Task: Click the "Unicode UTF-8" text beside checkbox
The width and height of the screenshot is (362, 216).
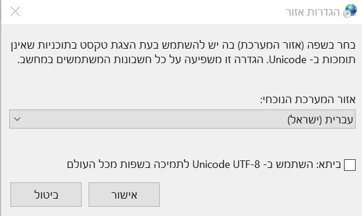Action: coord(226,164)
